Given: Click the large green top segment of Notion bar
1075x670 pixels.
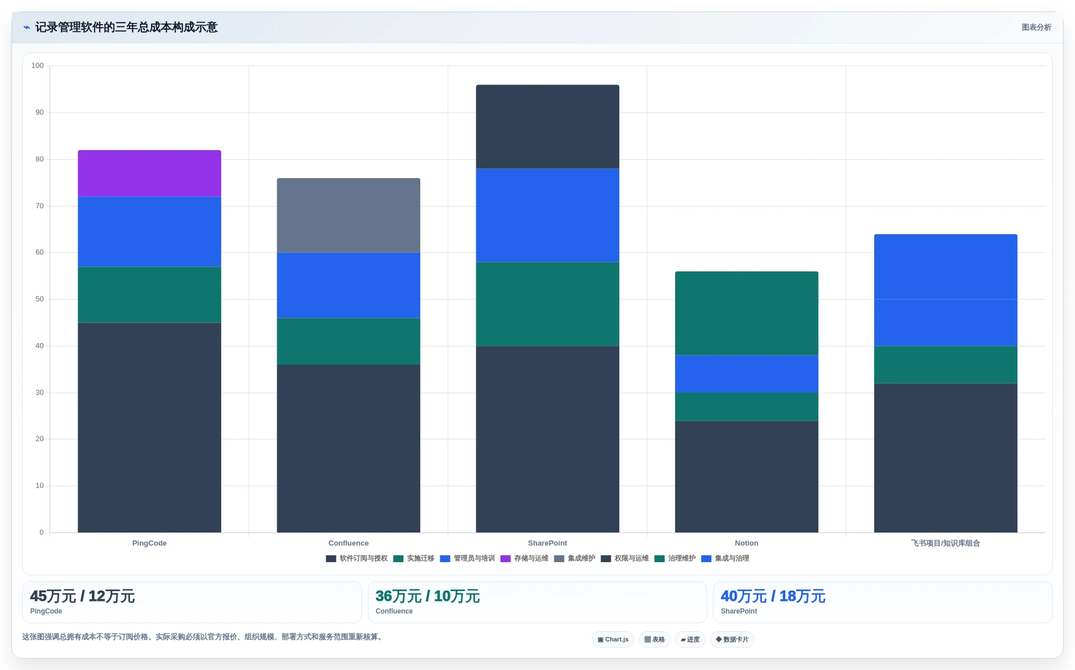Looking at the screenshot, I should pos(747,313).
